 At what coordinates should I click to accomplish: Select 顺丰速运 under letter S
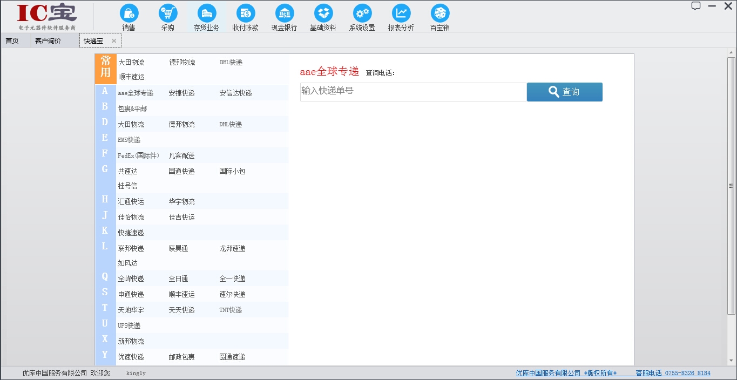tap(181, 295)
